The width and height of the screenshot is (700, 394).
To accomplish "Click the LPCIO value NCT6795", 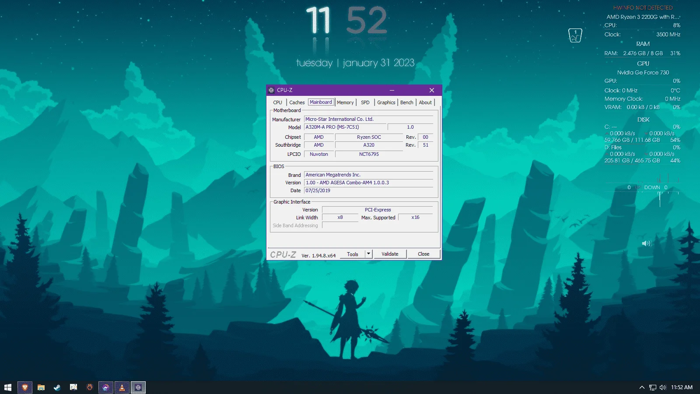I will click(369, 154).
